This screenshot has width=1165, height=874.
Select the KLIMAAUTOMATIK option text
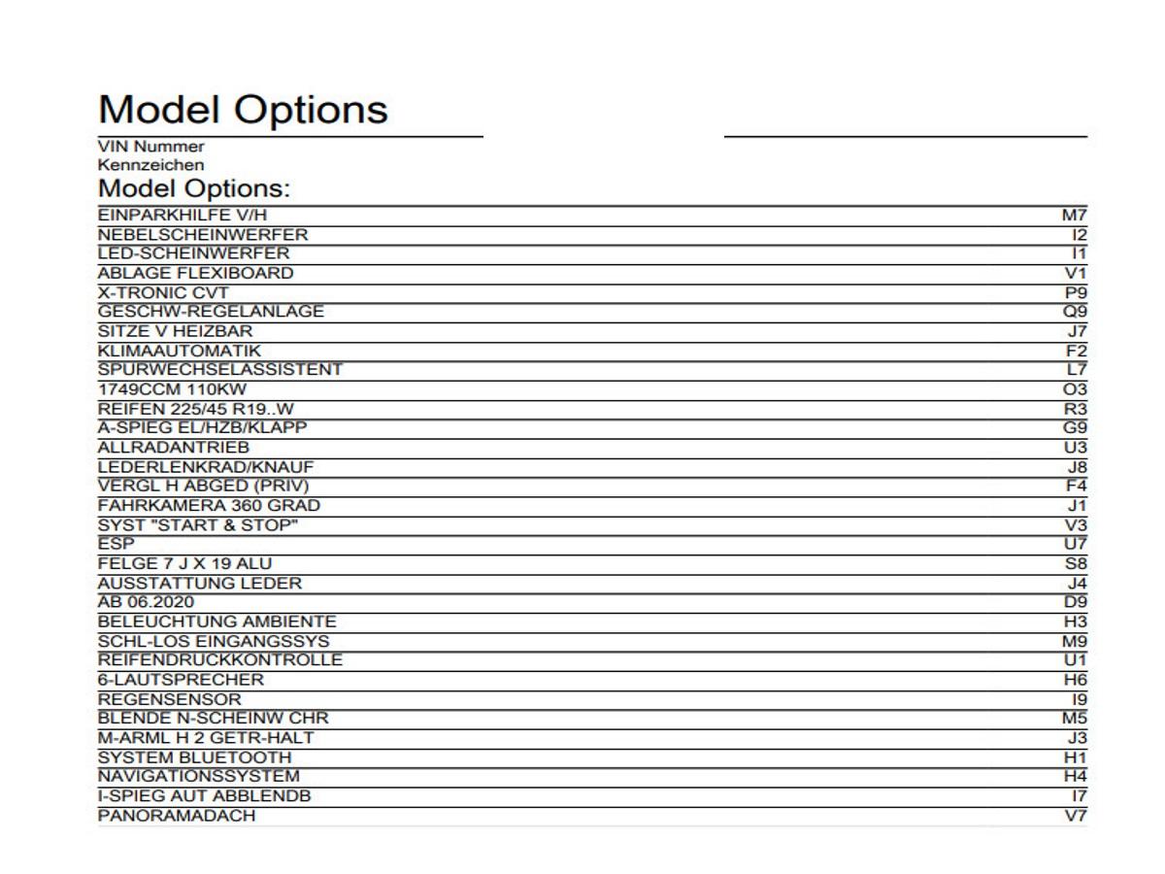click(x=180, y=351)
